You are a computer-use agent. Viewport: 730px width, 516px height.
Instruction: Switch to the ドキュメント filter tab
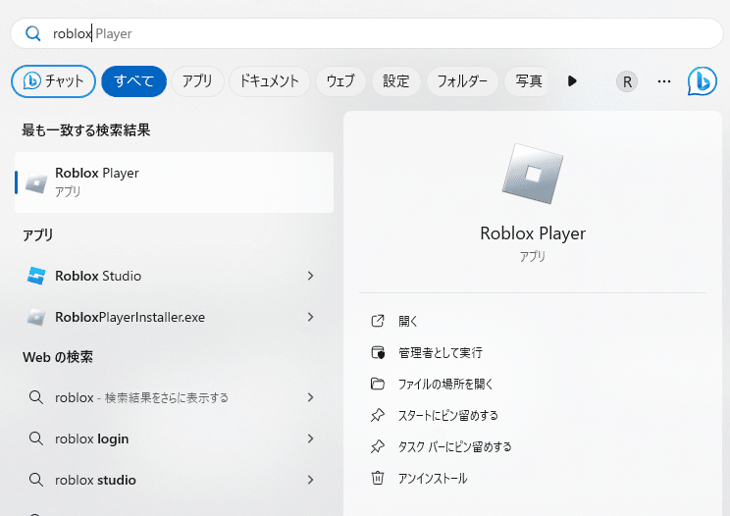[269, 81]
